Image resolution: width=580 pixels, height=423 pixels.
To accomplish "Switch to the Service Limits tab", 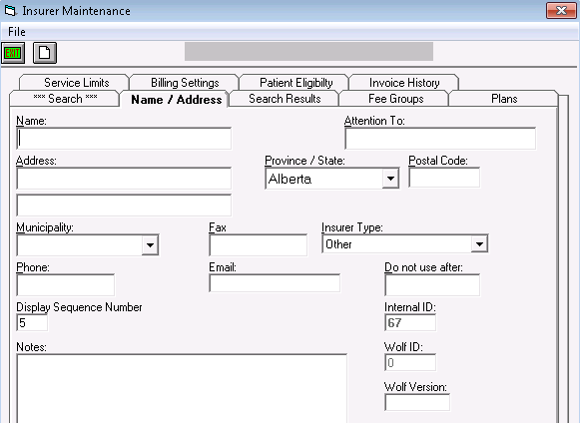I will (x=77, y=83).
